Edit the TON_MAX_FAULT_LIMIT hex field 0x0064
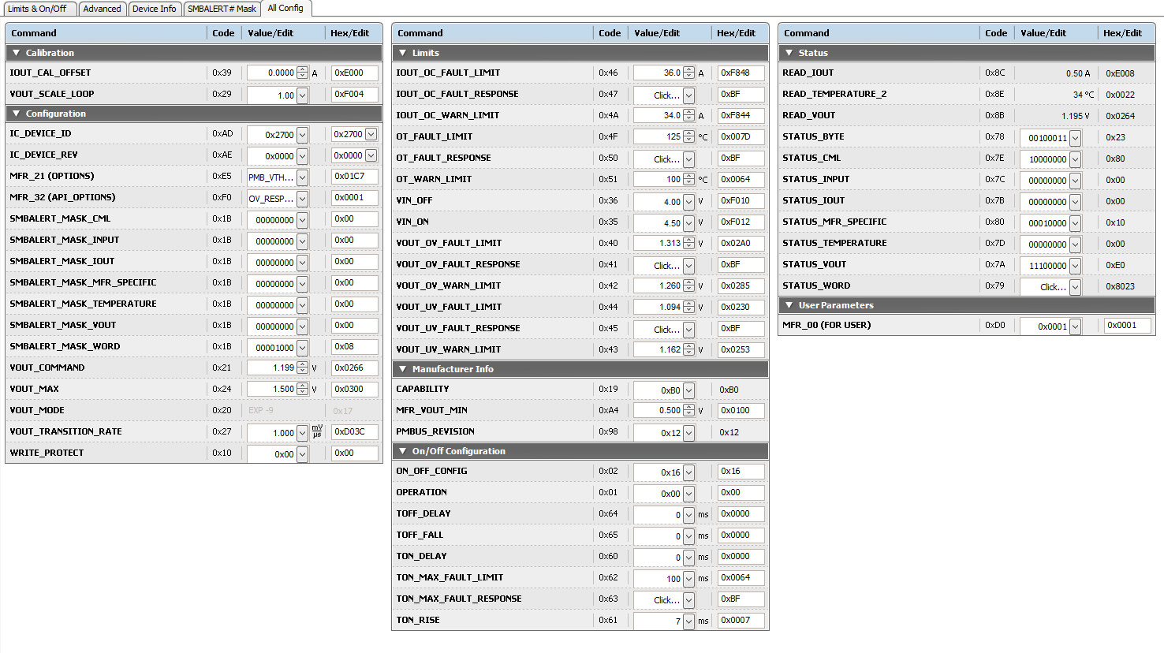Image resolution: width=1164 pixels, height=653 pixels. click(741, 577)
